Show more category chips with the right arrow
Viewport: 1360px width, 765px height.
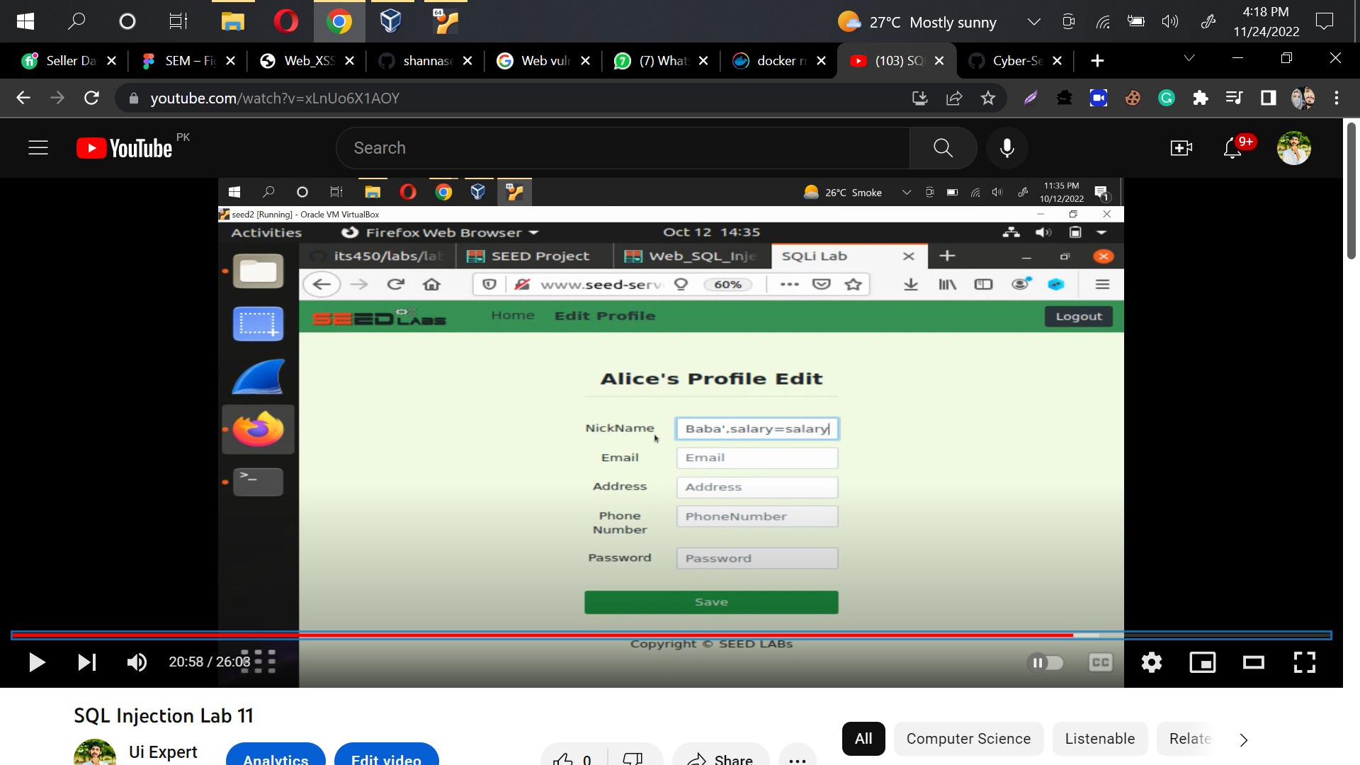1243,739
